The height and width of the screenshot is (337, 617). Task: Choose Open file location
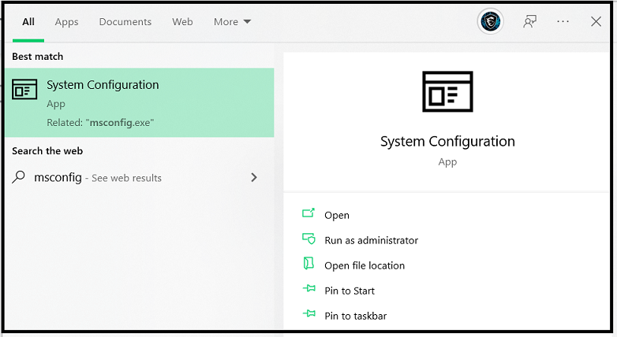pyautogui.click(x=365, y=265)
